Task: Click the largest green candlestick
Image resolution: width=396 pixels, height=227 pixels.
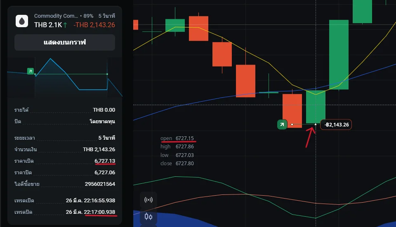Action: [x=339, y=54]
